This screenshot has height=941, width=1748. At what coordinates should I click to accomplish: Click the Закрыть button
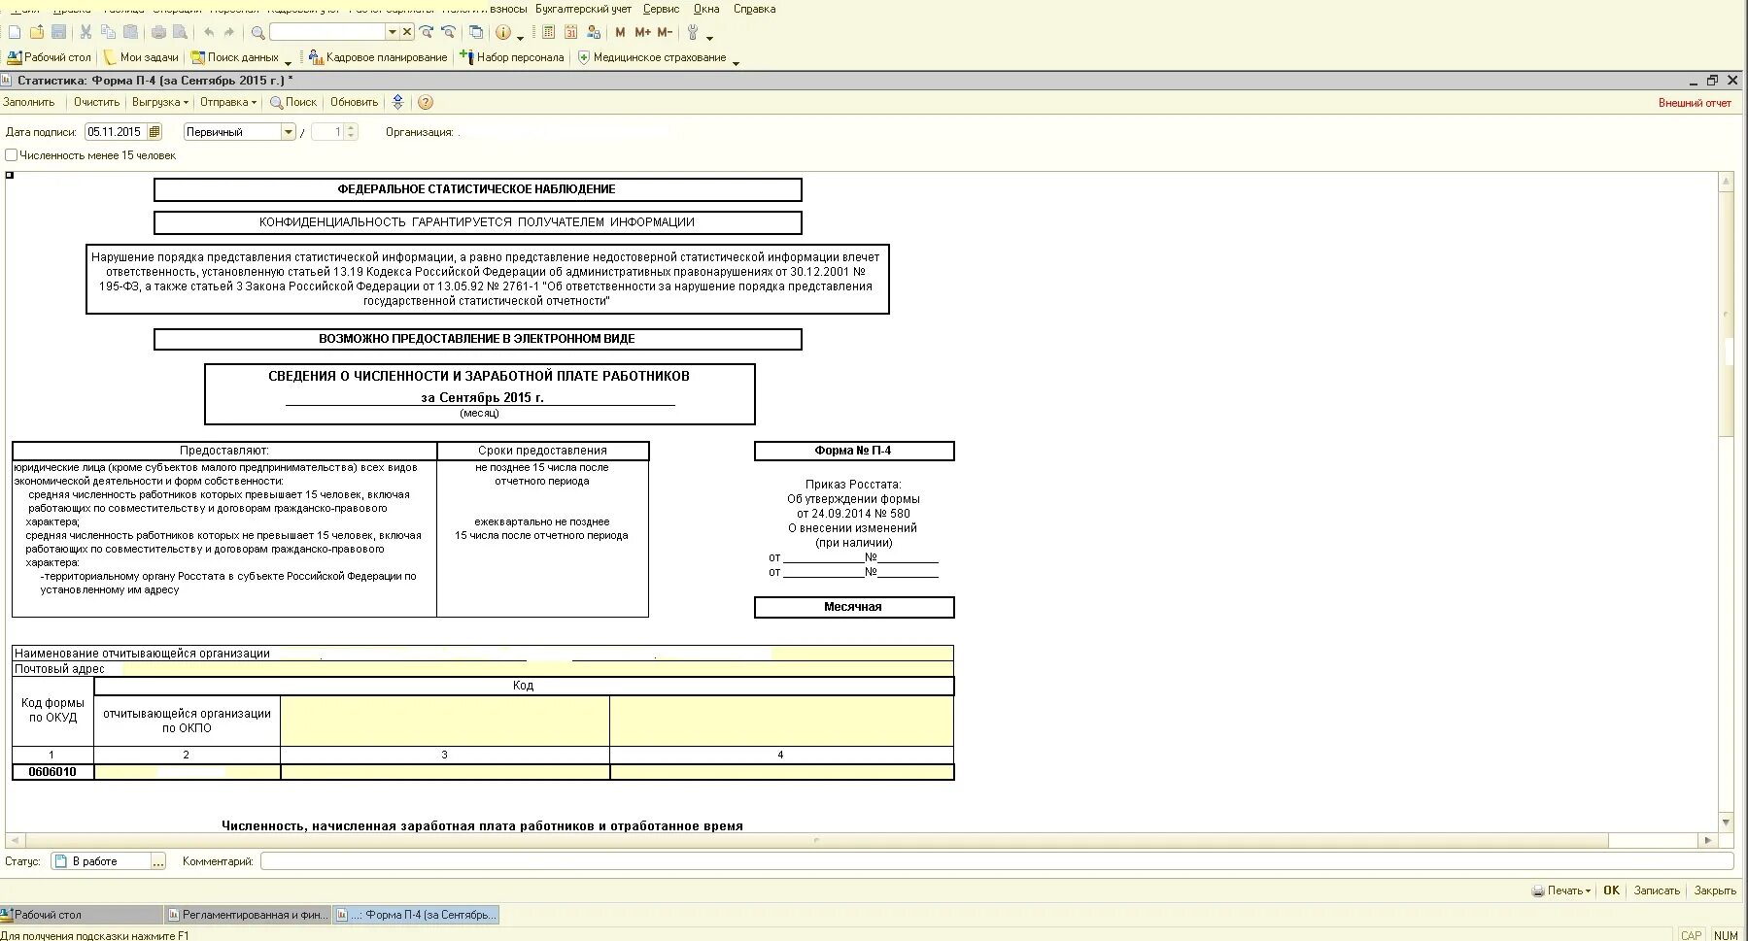coord(1715,891)
